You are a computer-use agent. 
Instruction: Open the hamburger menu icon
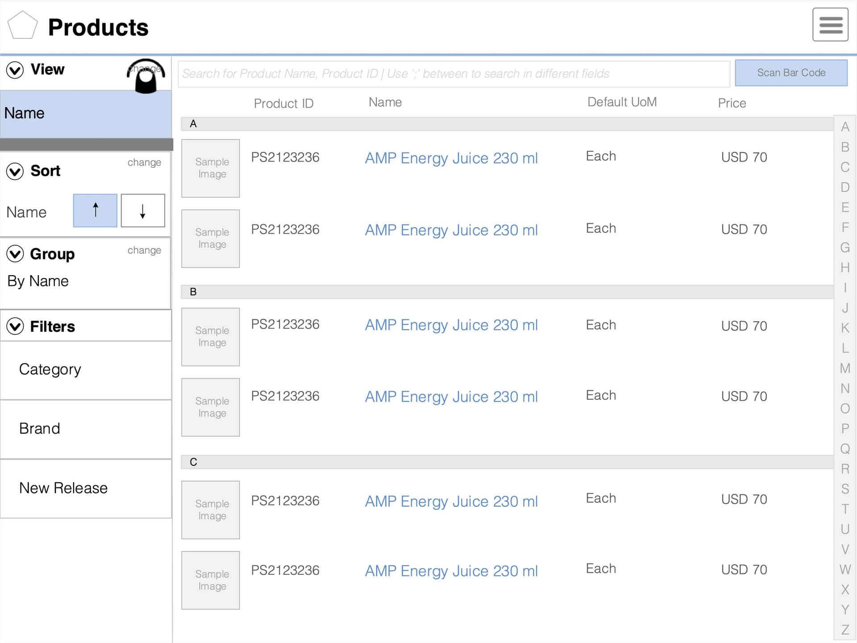click(x=830, y=25)
